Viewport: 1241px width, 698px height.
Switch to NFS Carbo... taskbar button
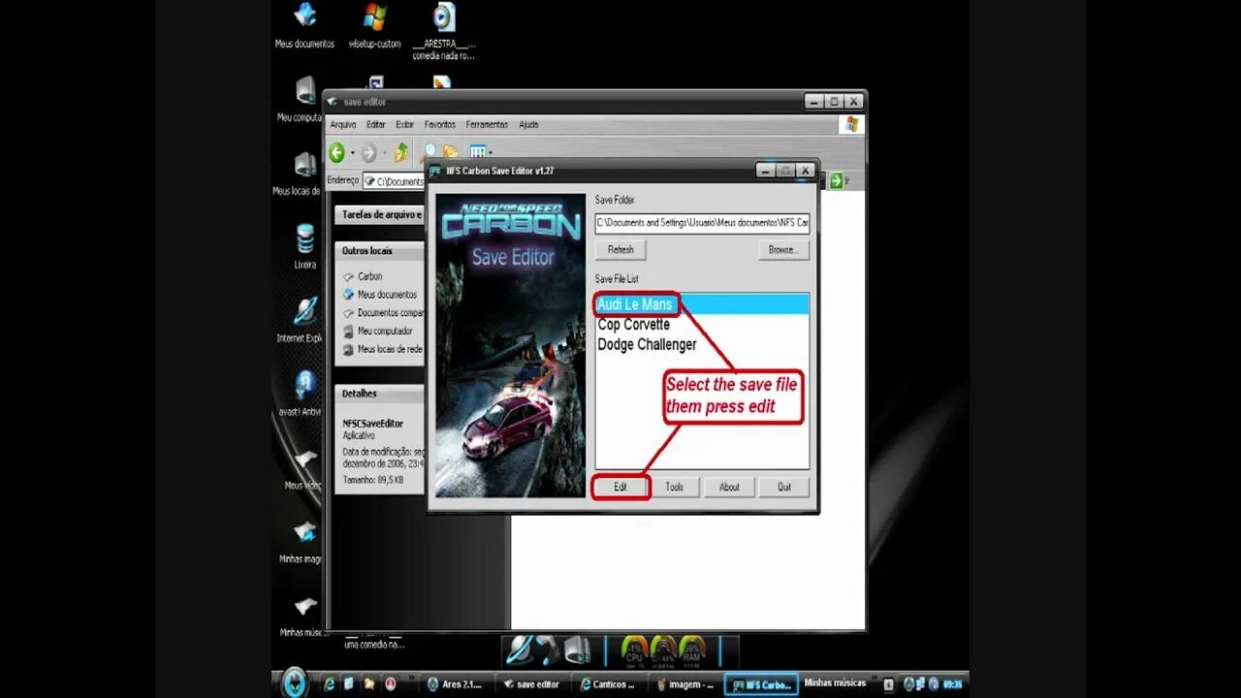(x=761, y=684)
